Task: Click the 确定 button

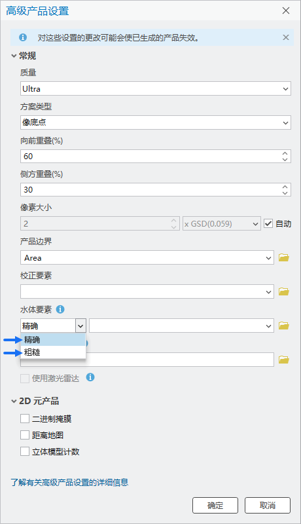Action: point(215,505)
